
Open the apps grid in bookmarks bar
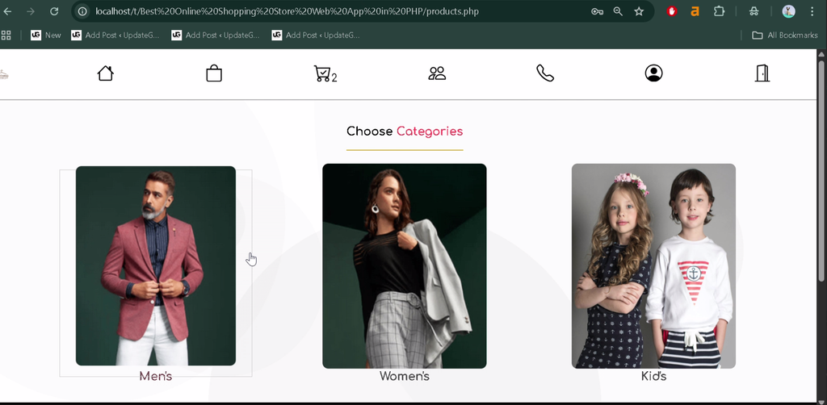coord(6,35)
